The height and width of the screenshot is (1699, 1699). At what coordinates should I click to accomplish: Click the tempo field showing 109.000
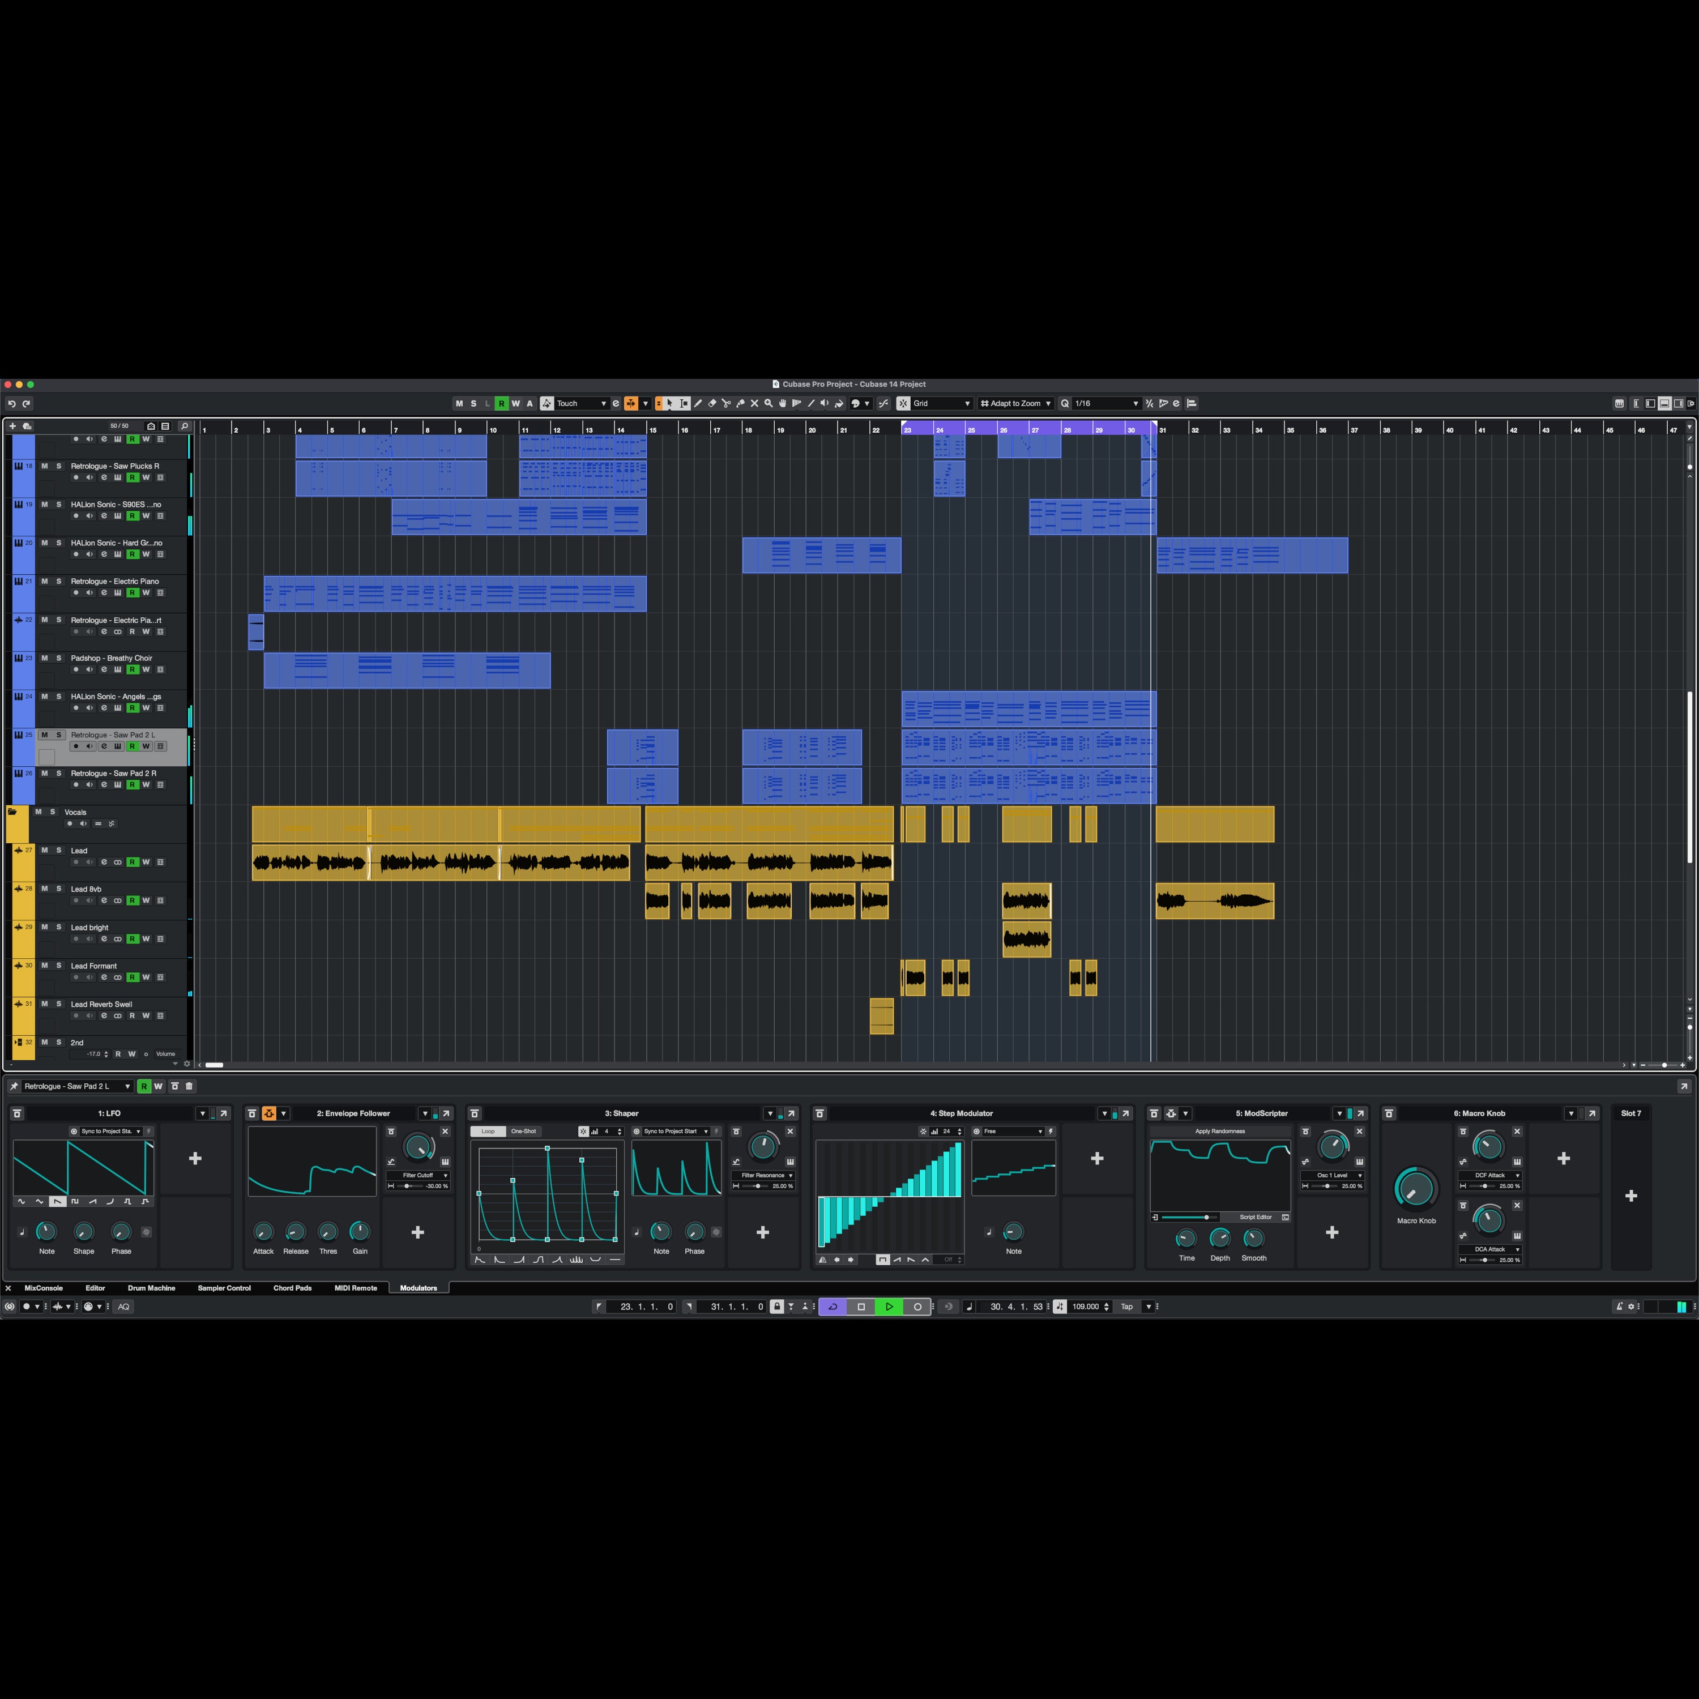point(1086,1307)
